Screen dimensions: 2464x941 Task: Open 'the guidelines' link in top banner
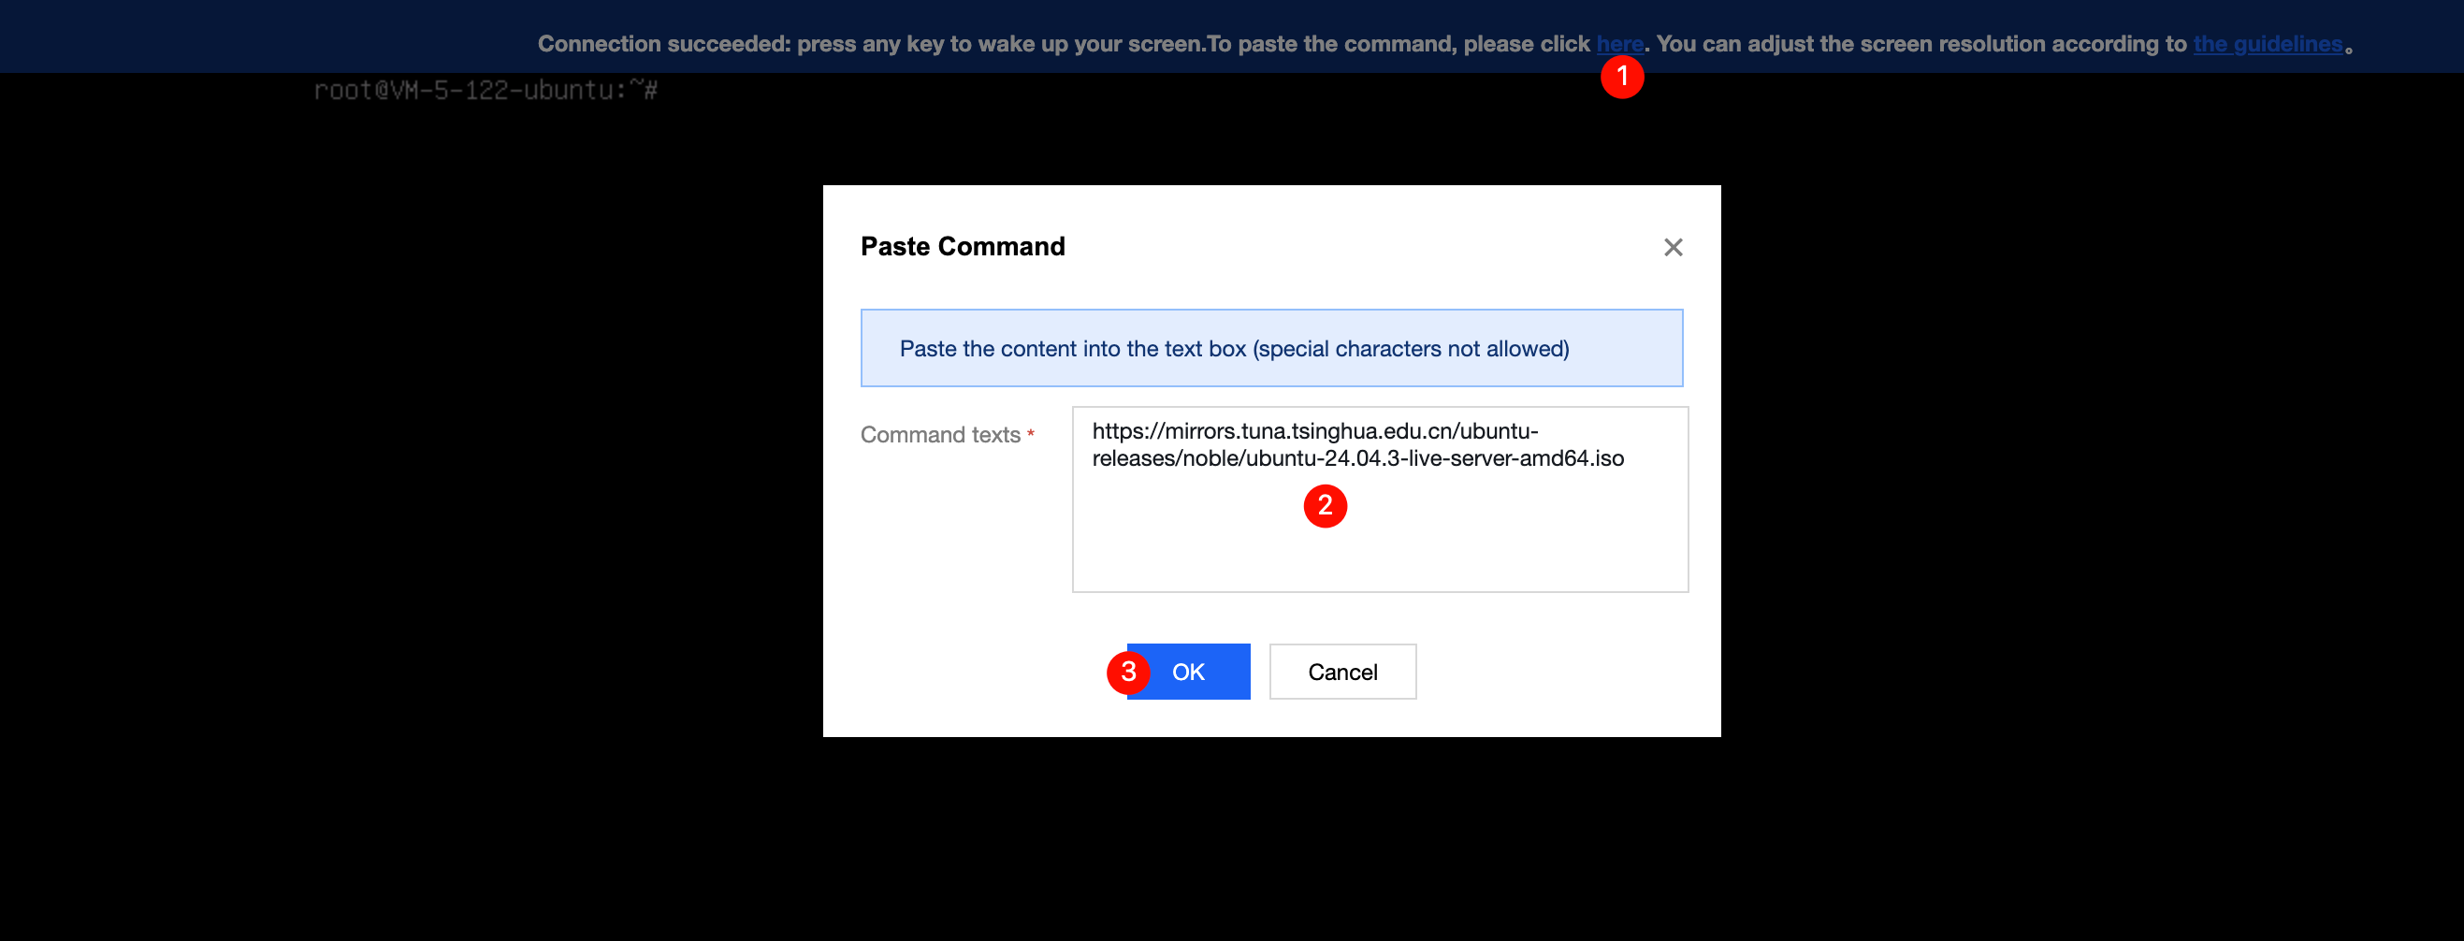[x=2267, y=44]
